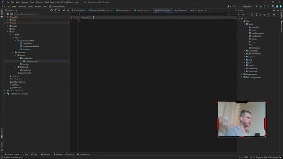Image resolution: width=283 pixels, height=159 pixels.
Task: Open the Refactor menu
Action: point(39,2)
